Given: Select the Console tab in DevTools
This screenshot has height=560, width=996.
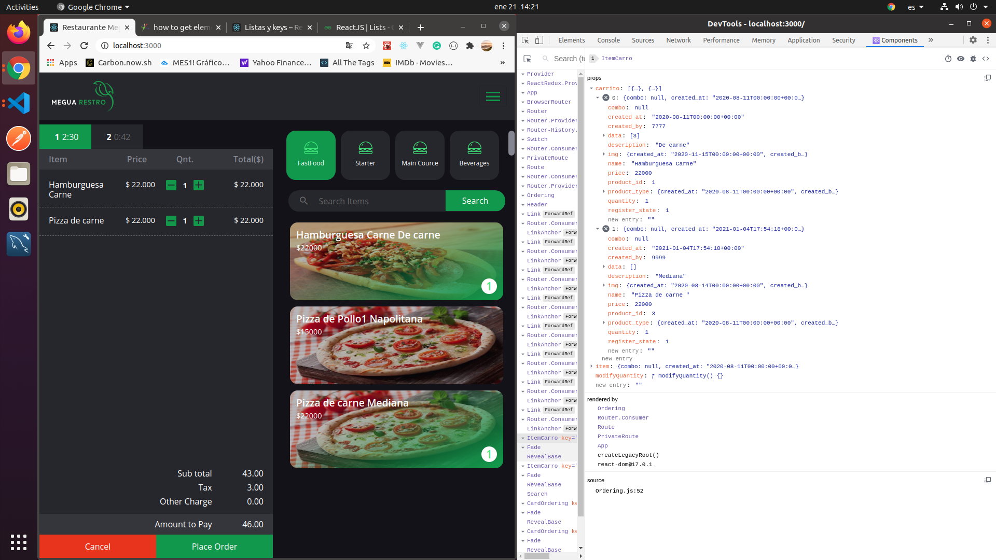Looking at the screenshot, I should [607, 39].
